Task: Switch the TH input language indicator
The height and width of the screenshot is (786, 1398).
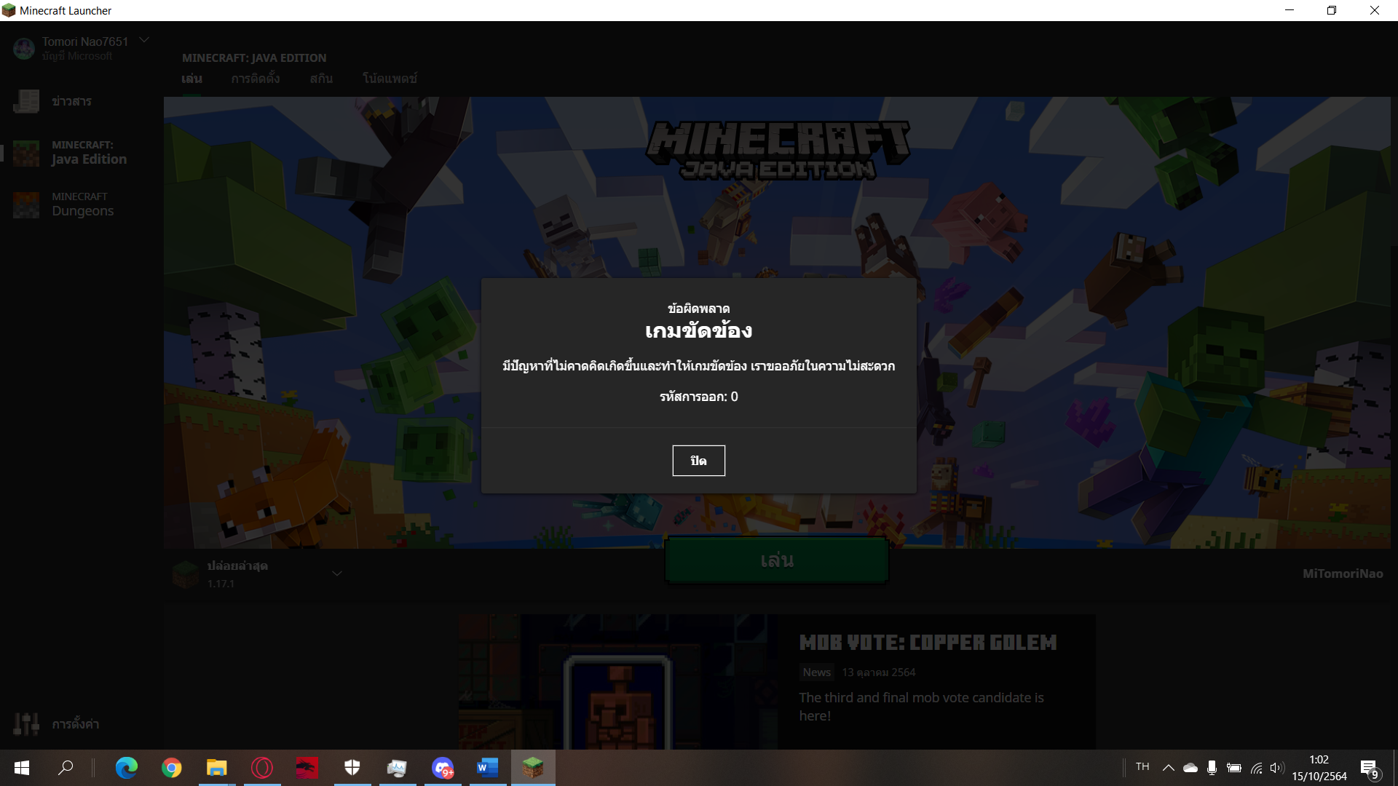Action: (x=1142, y=767)
